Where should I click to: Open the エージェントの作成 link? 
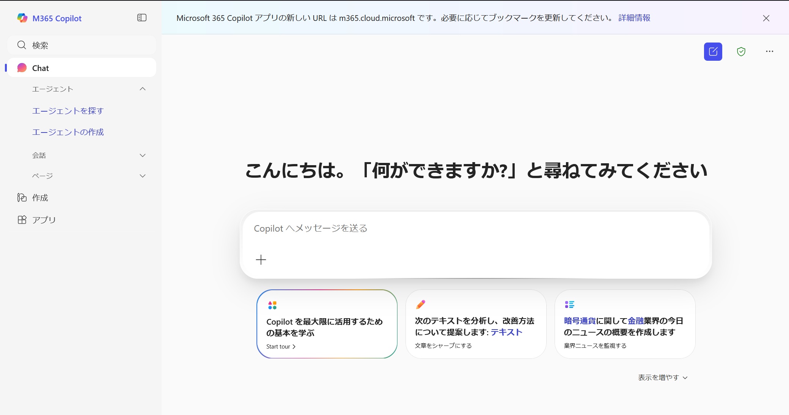[68, 132]
